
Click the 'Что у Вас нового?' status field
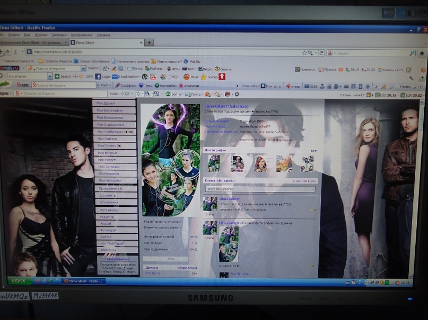260,189
